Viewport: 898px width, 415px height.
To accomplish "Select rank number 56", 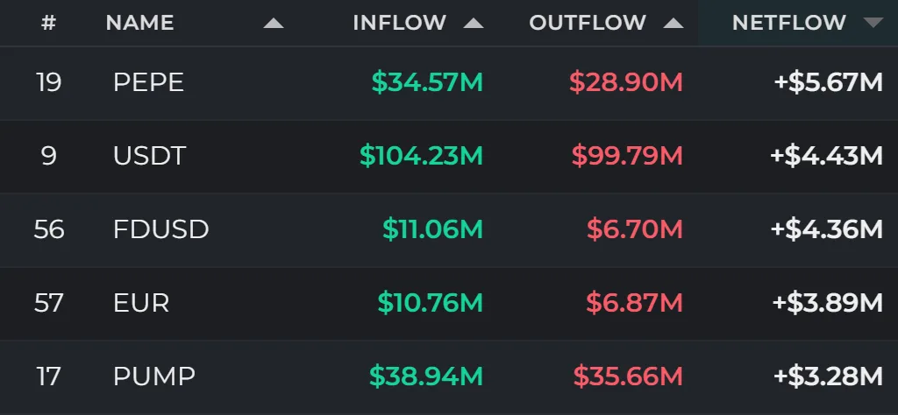I will pyautogui.click(x=49, y=229).
